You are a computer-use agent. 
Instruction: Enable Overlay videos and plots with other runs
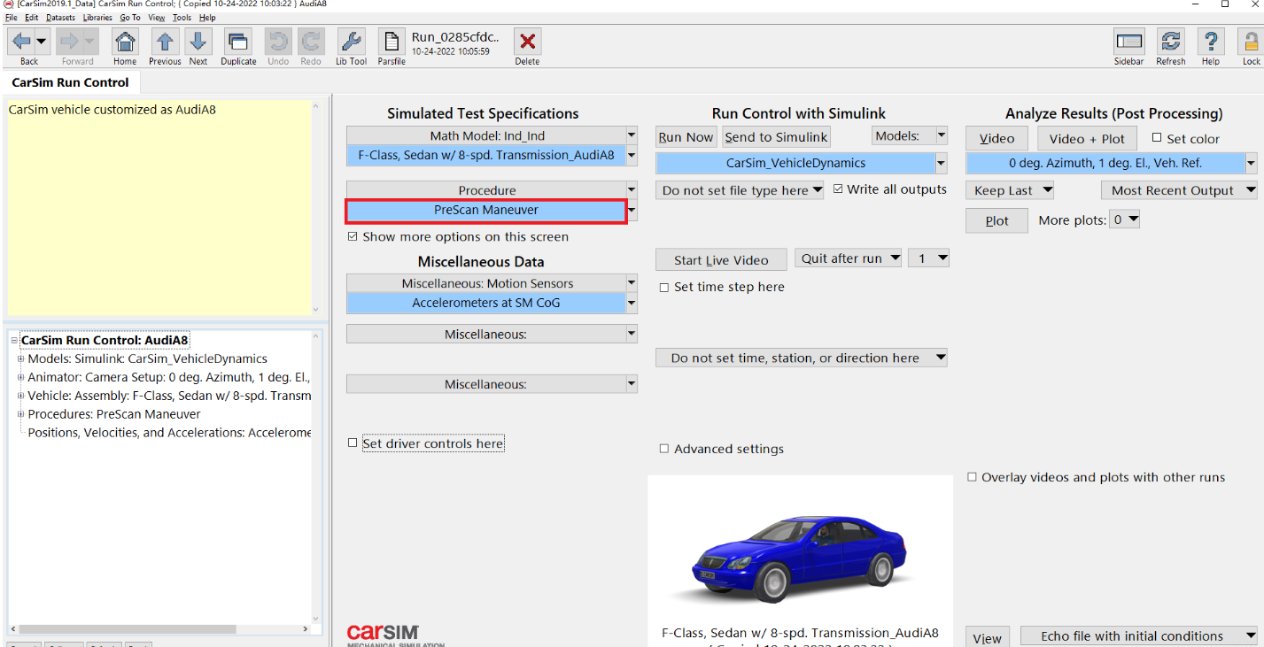973,477
